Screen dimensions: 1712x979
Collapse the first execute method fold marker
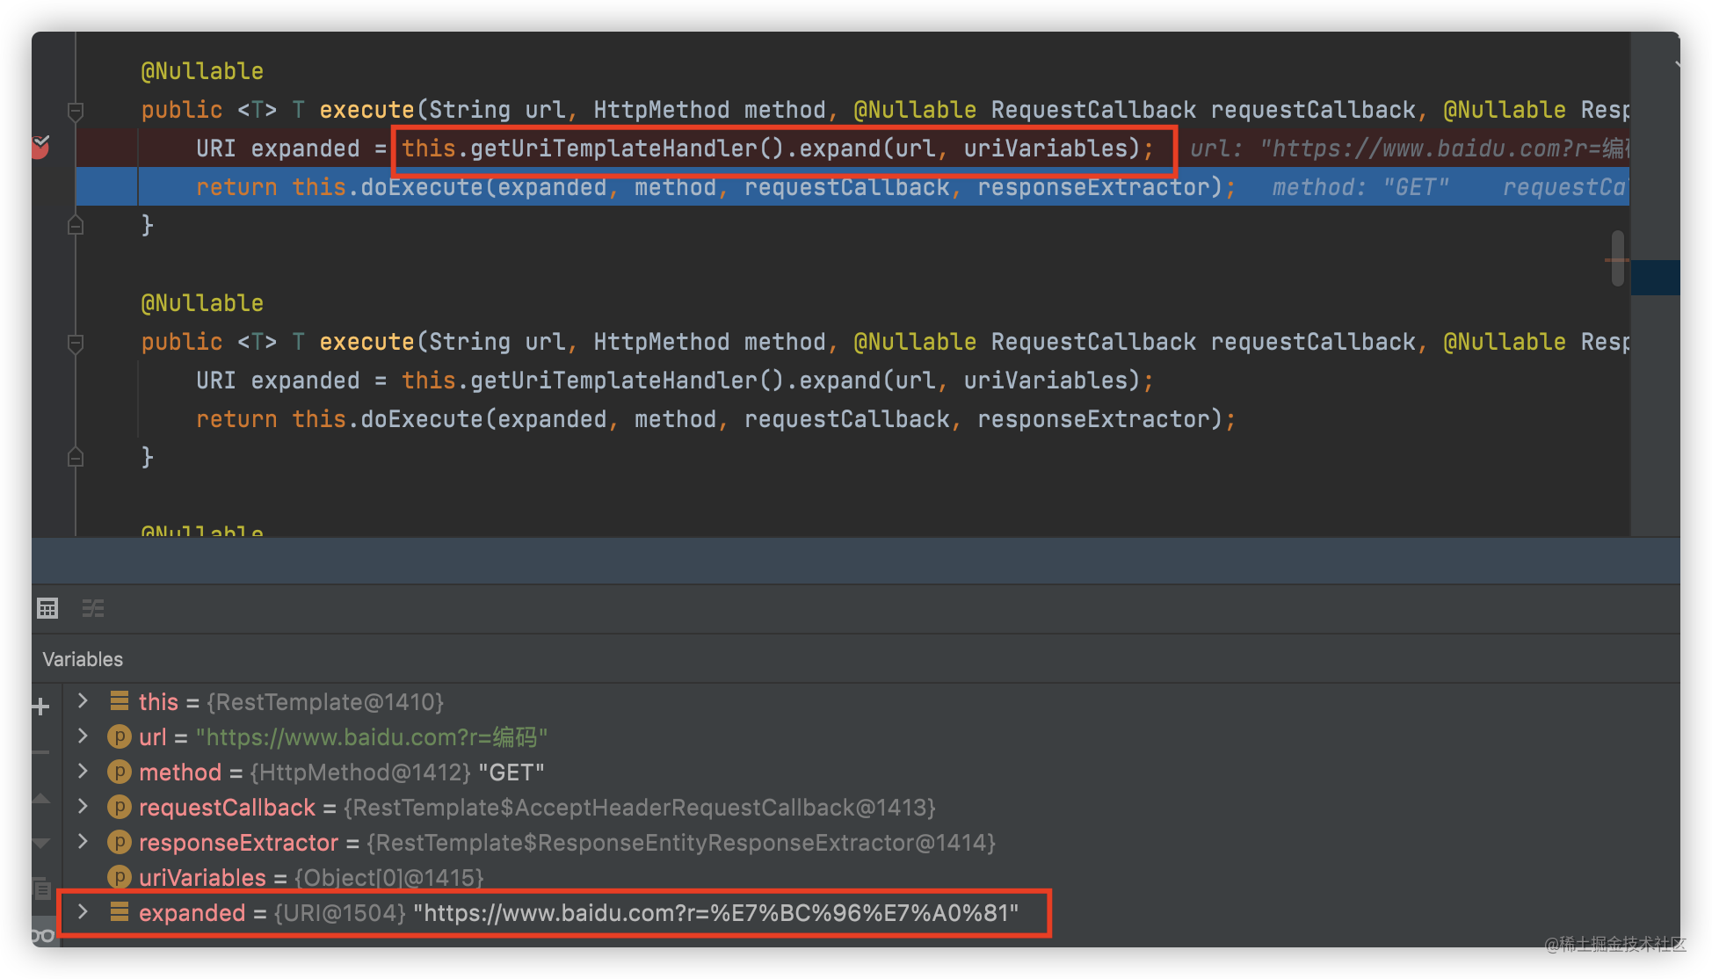76,111
